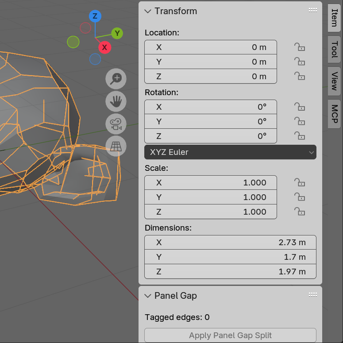Lock Rotation Y
Viewport: 343px width, 343px height.
click(x=300, y=121)
